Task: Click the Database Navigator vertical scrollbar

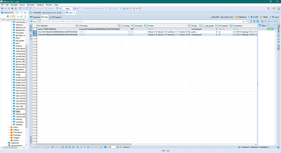Action: (26, 86)
